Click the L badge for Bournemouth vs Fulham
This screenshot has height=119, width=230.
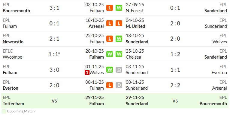110,8
